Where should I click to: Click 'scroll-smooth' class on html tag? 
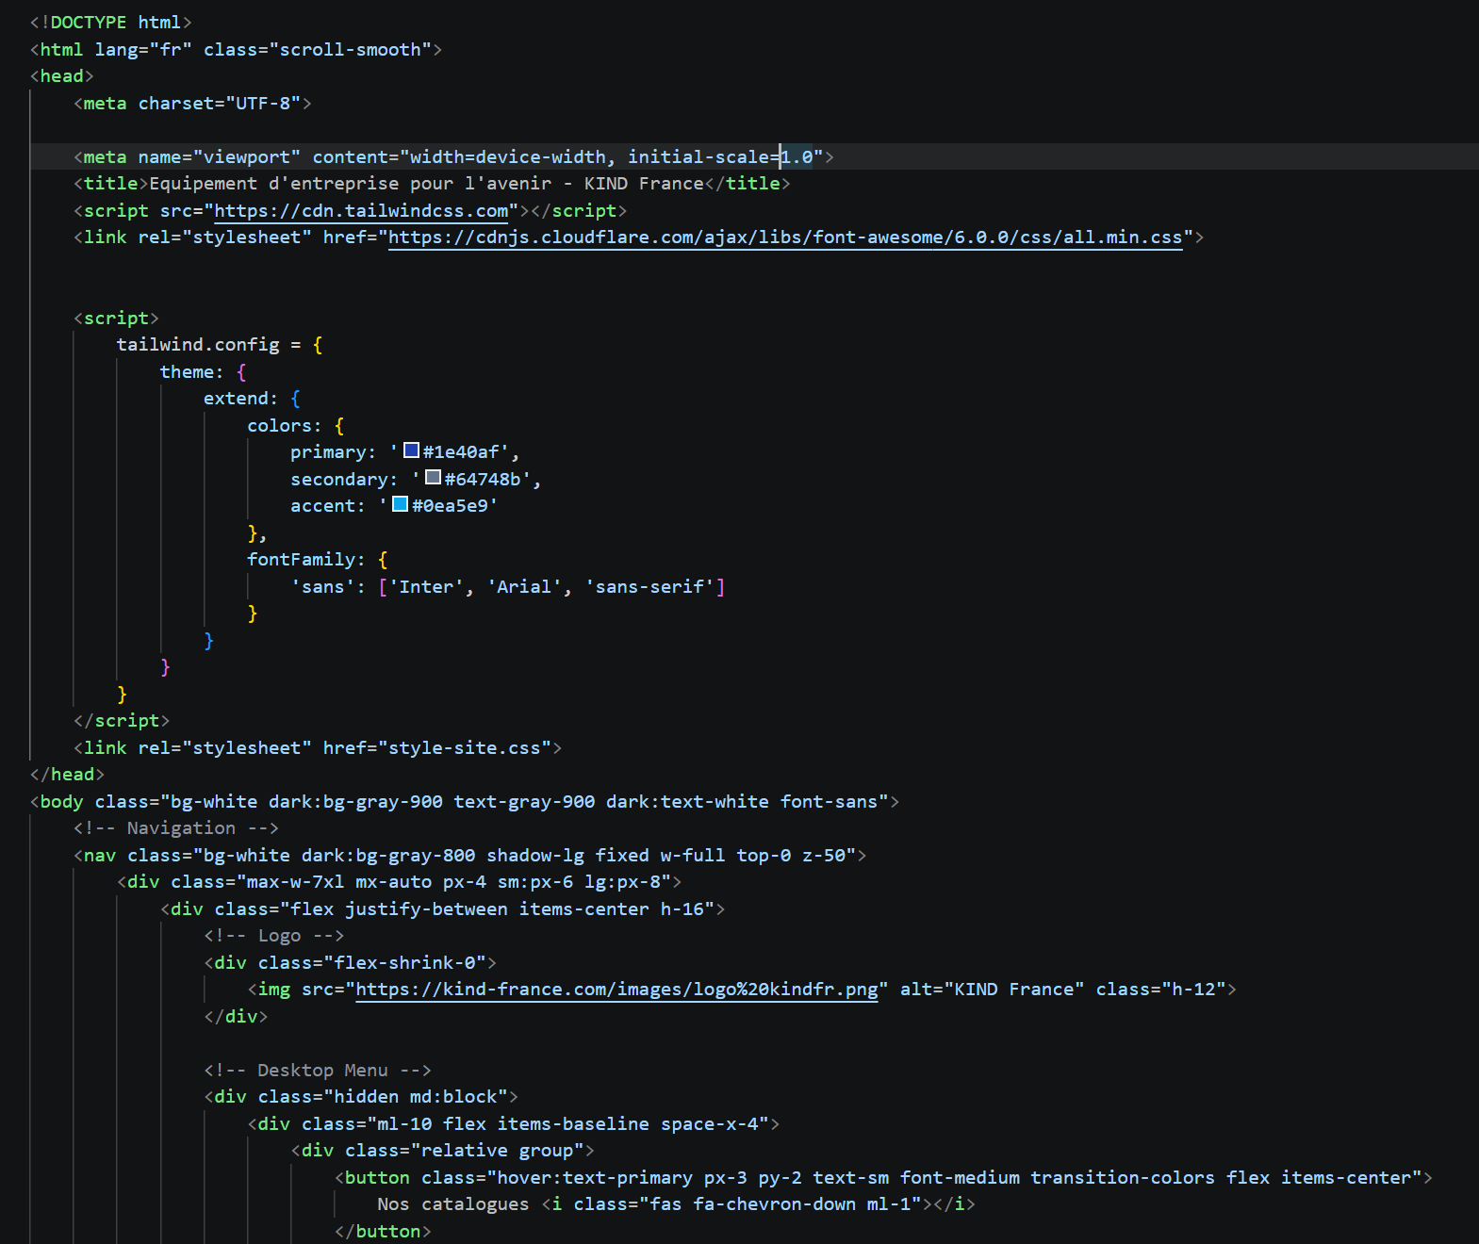click(350, 50)
